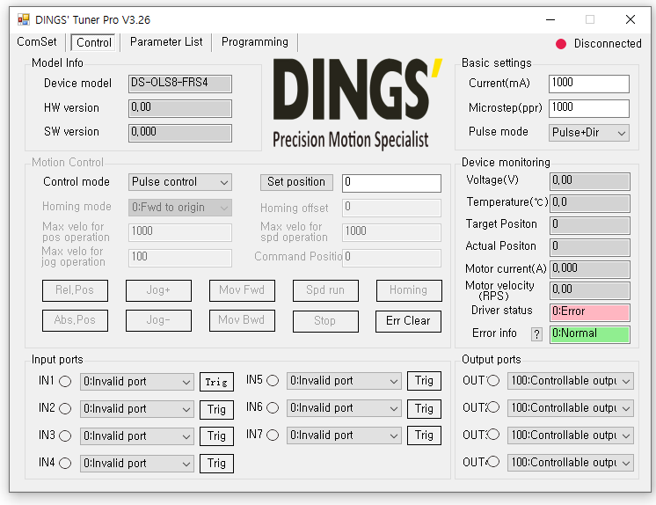Open the first OUT port function dropdown

pyautogui.click(x=570, y=381)
